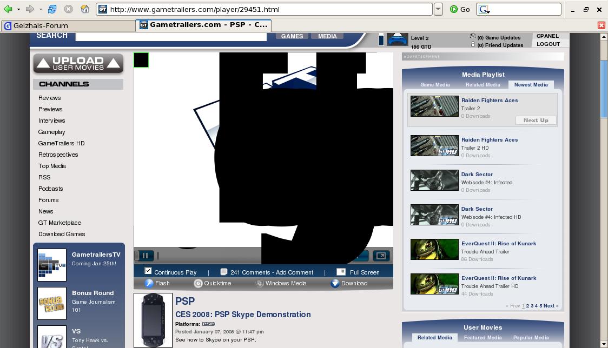The image size is (608, 348).
Task: Select Popular Media tab in User Movies
Action: click(x=531, y=338)
